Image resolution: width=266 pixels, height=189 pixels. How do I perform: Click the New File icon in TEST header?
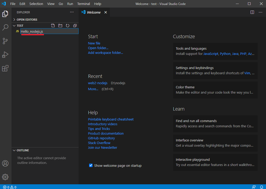[53, 26]
